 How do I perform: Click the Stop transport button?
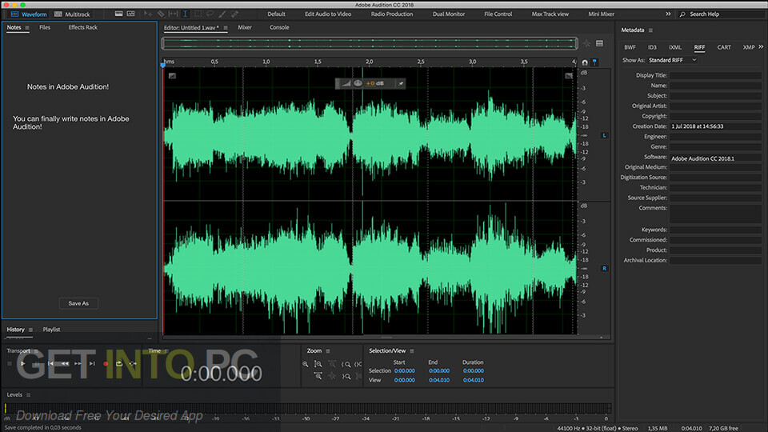[x=10, y=364]
